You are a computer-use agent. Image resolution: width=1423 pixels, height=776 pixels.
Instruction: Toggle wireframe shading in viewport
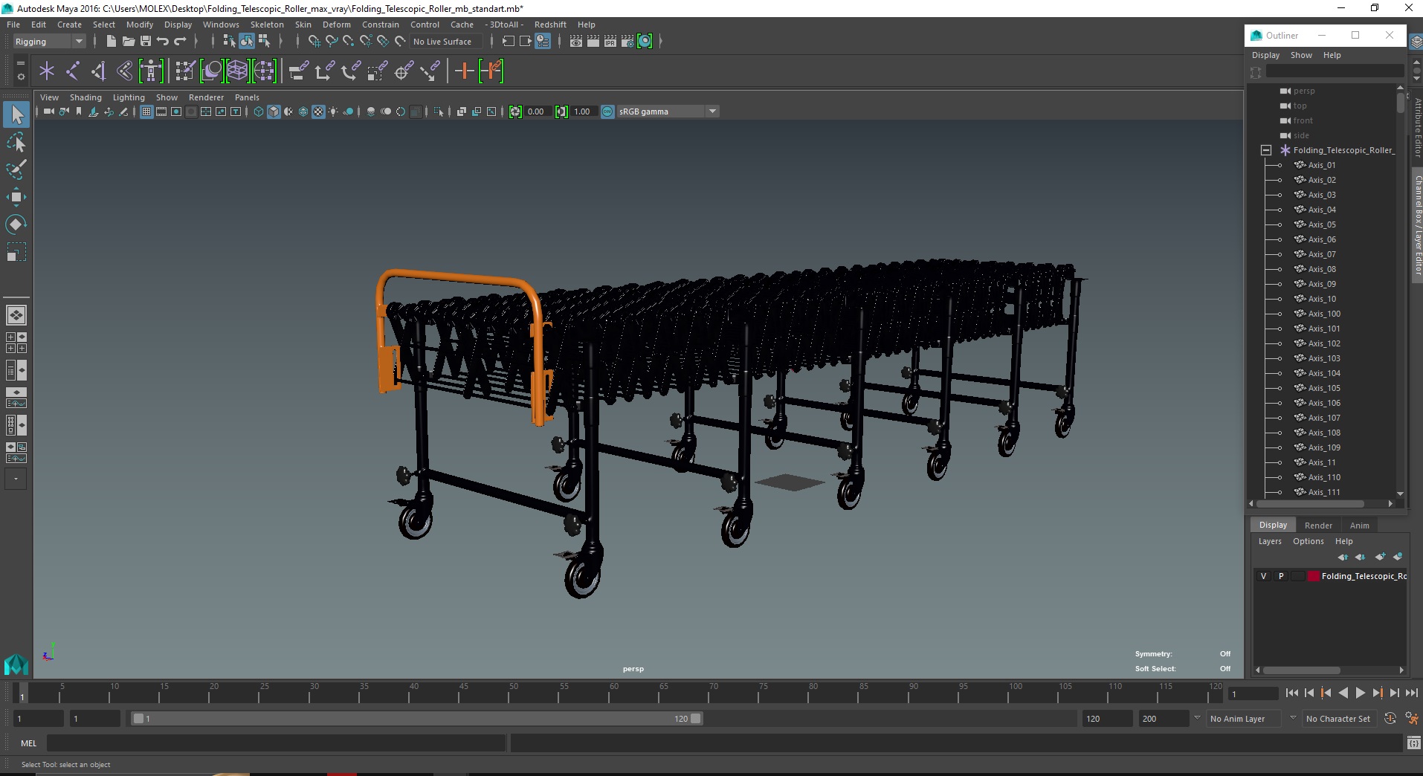(259, 111)
